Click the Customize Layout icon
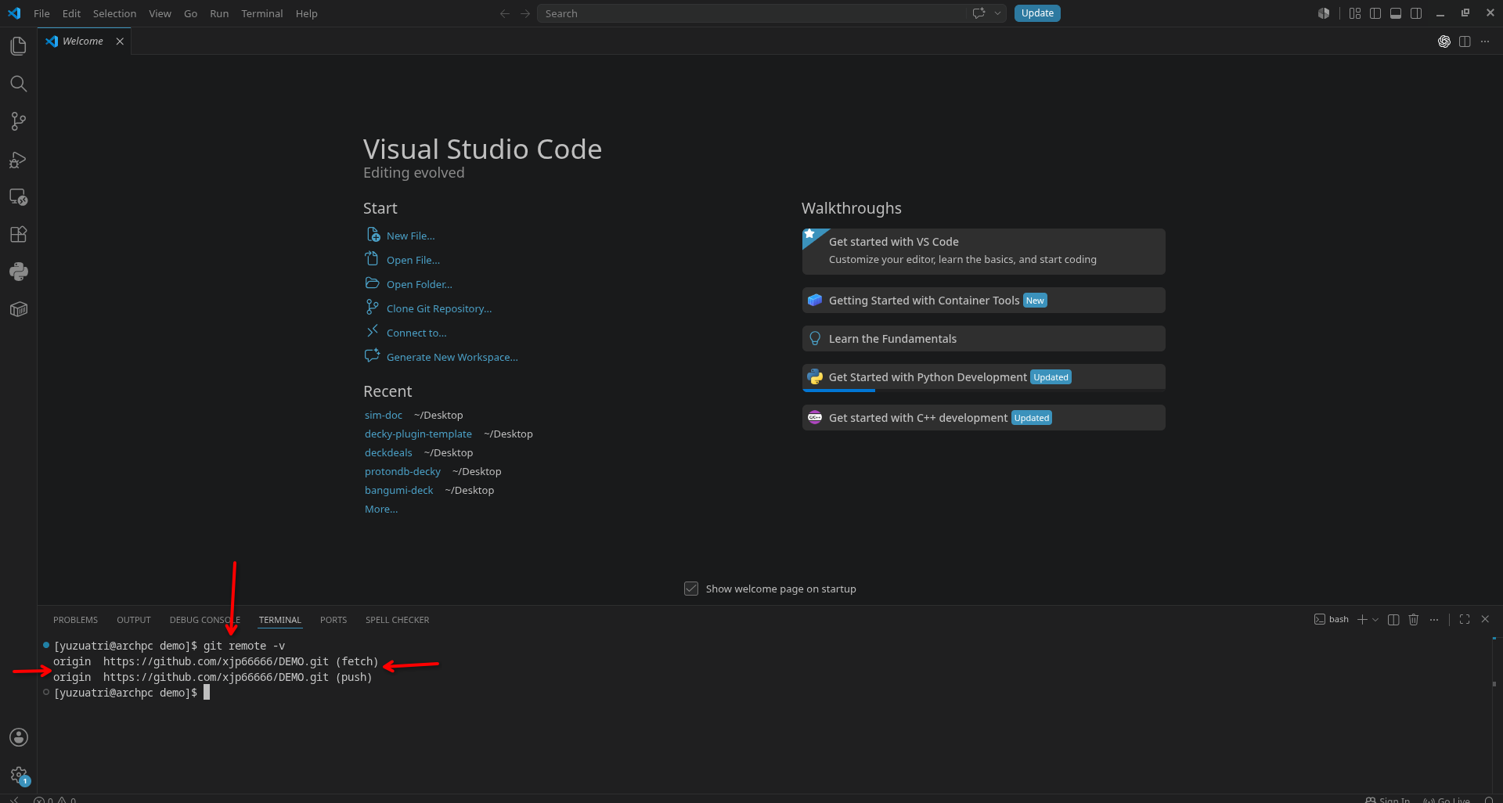 (x=1355, y=13)
